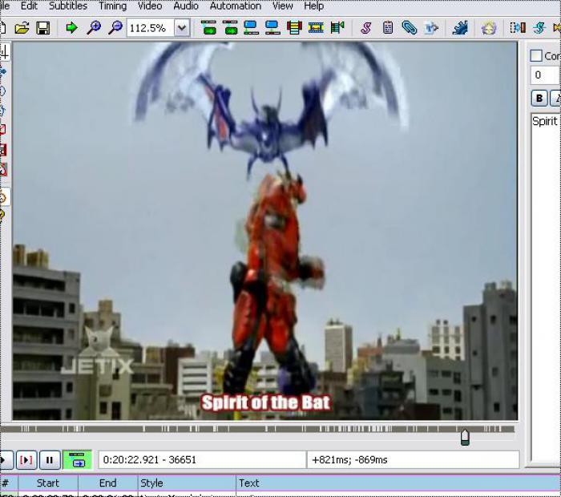Open the Shift Times icon
The image size is (561, 497).
(x=518, y=27)
